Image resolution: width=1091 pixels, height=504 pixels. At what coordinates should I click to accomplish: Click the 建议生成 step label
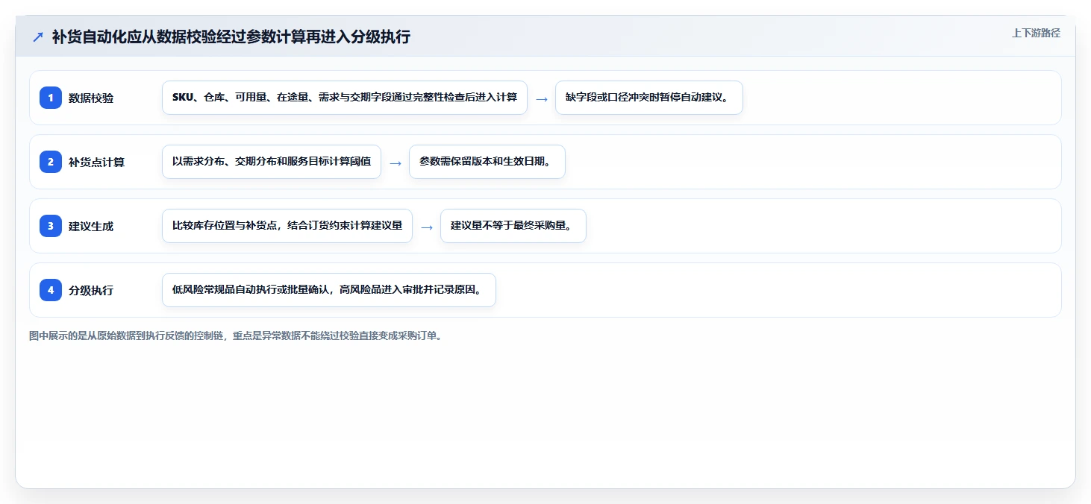pos(91,226)
